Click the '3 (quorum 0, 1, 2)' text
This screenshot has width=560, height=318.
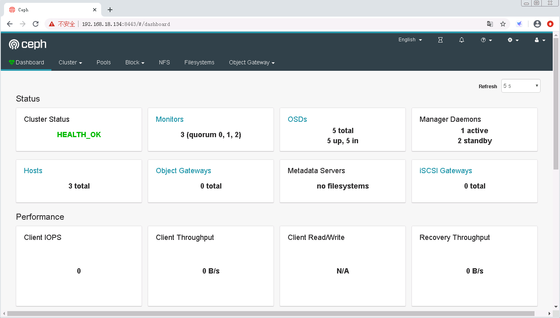(211, 135)
